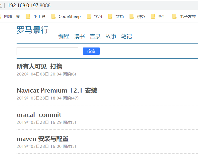Focus the blog search input field
198x155 pixels.
pos(47,51)
